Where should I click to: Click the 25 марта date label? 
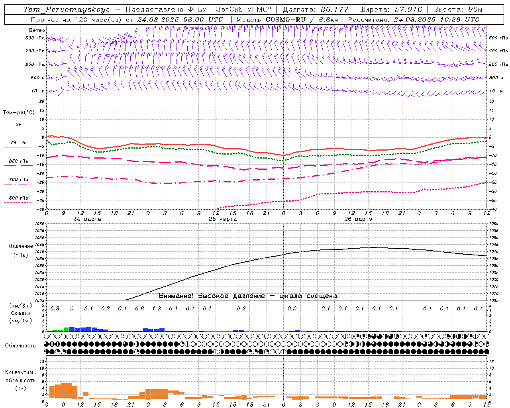coord(223,219)
